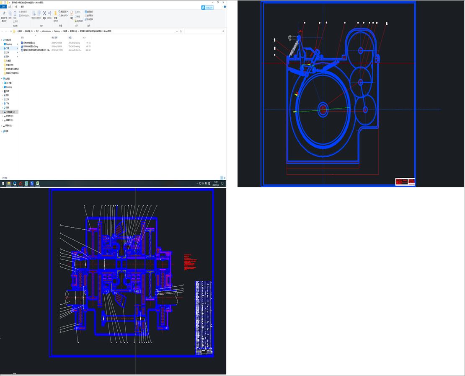Open the notification center in the taskbar

pos(222,183)
